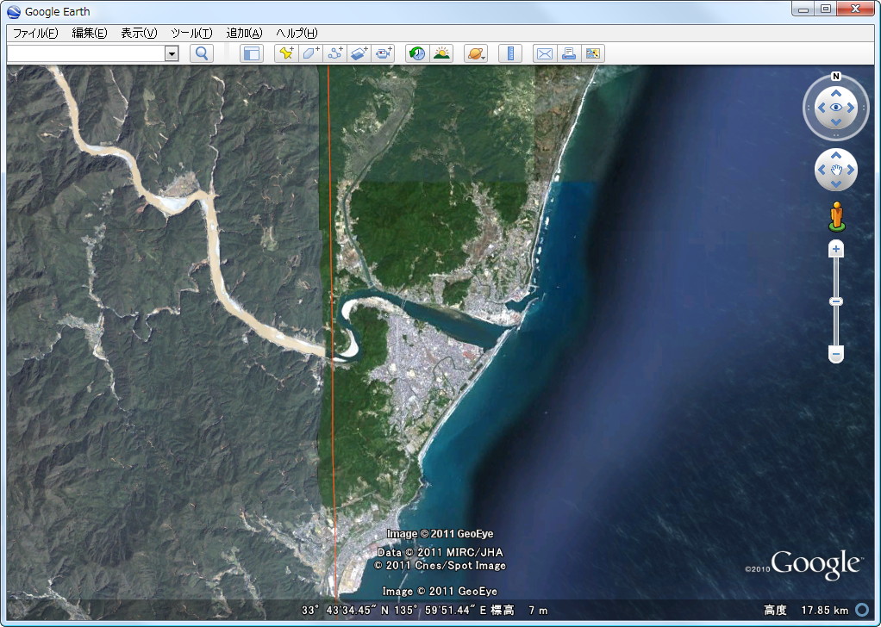Add a path from the toolbar
Image resolution: width=881 pixels, height=627 pixels.
335,53
